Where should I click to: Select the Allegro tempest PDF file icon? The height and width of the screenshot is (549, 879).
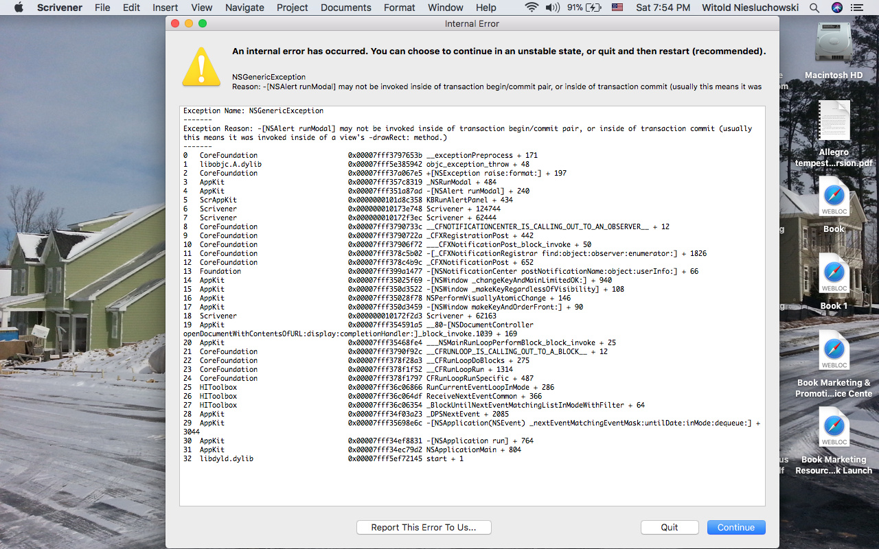[834, 121]
